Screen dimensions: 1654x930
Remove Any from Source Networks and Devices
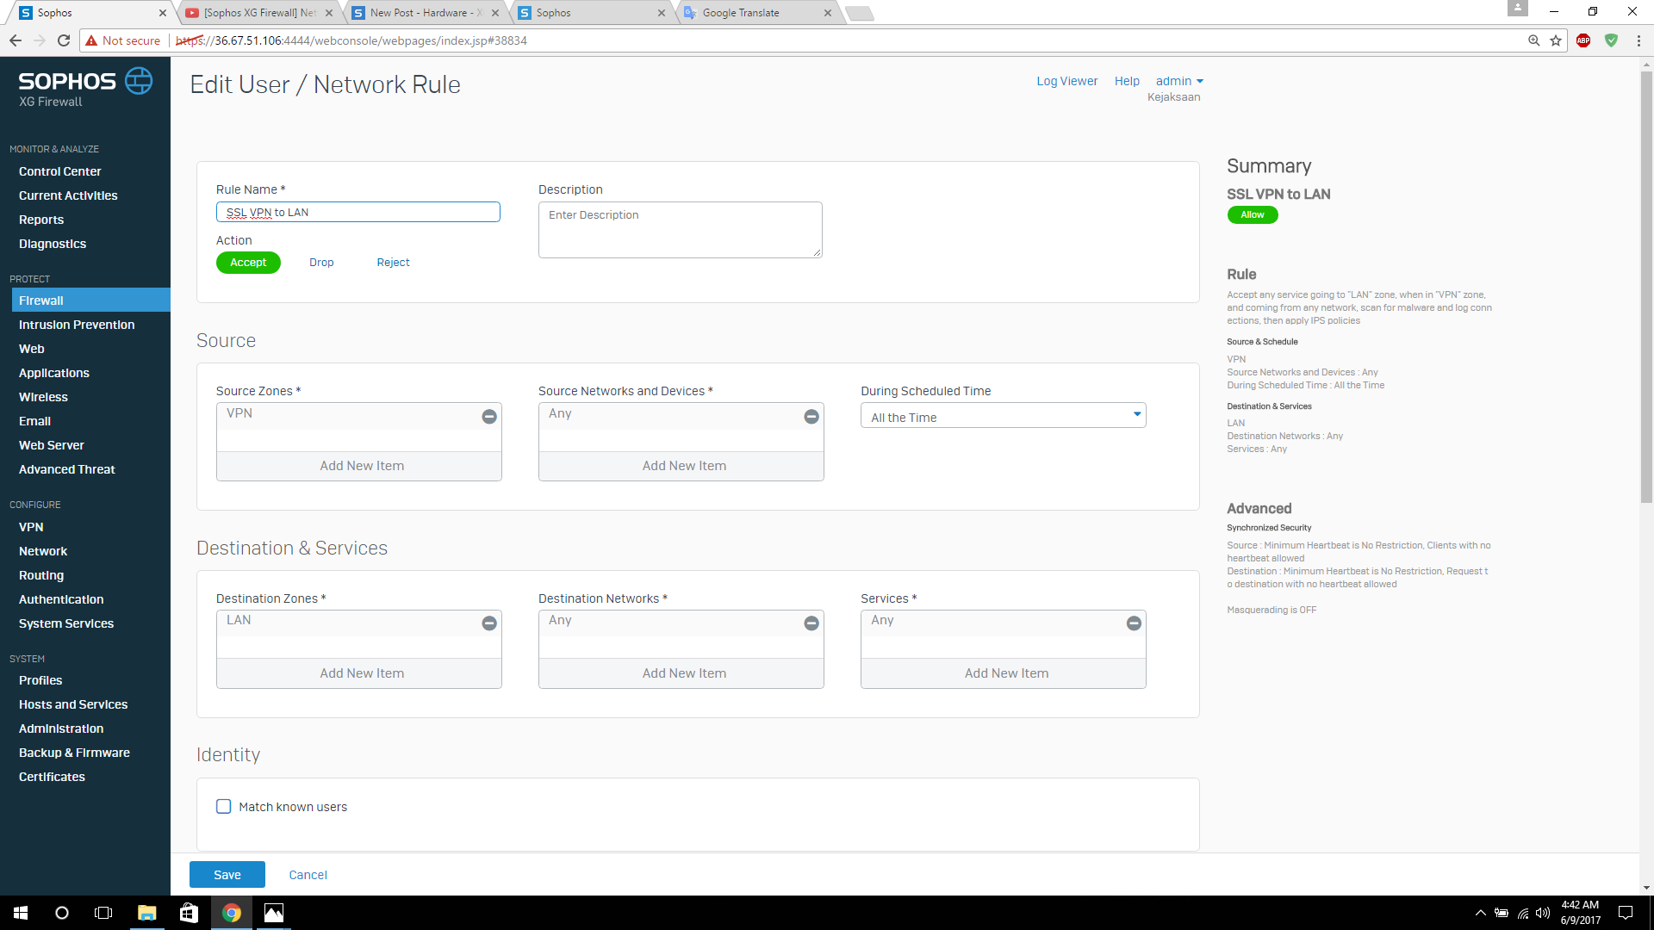(811, 417)
